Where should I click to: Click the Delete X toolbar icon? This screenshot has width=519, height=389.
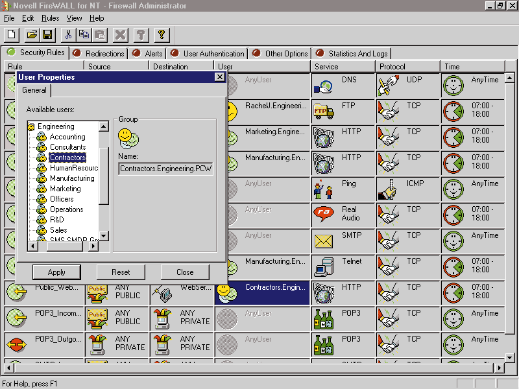pos(121,35)
